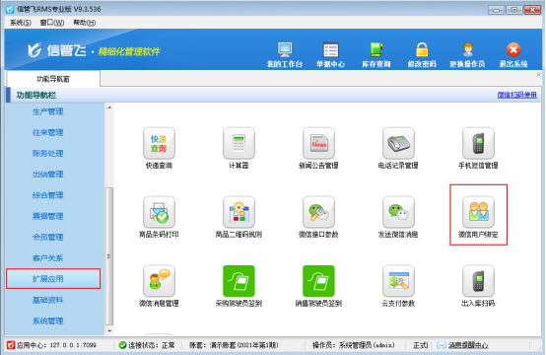Open 发送微信消息 WeChat message icon

[398, 212]
